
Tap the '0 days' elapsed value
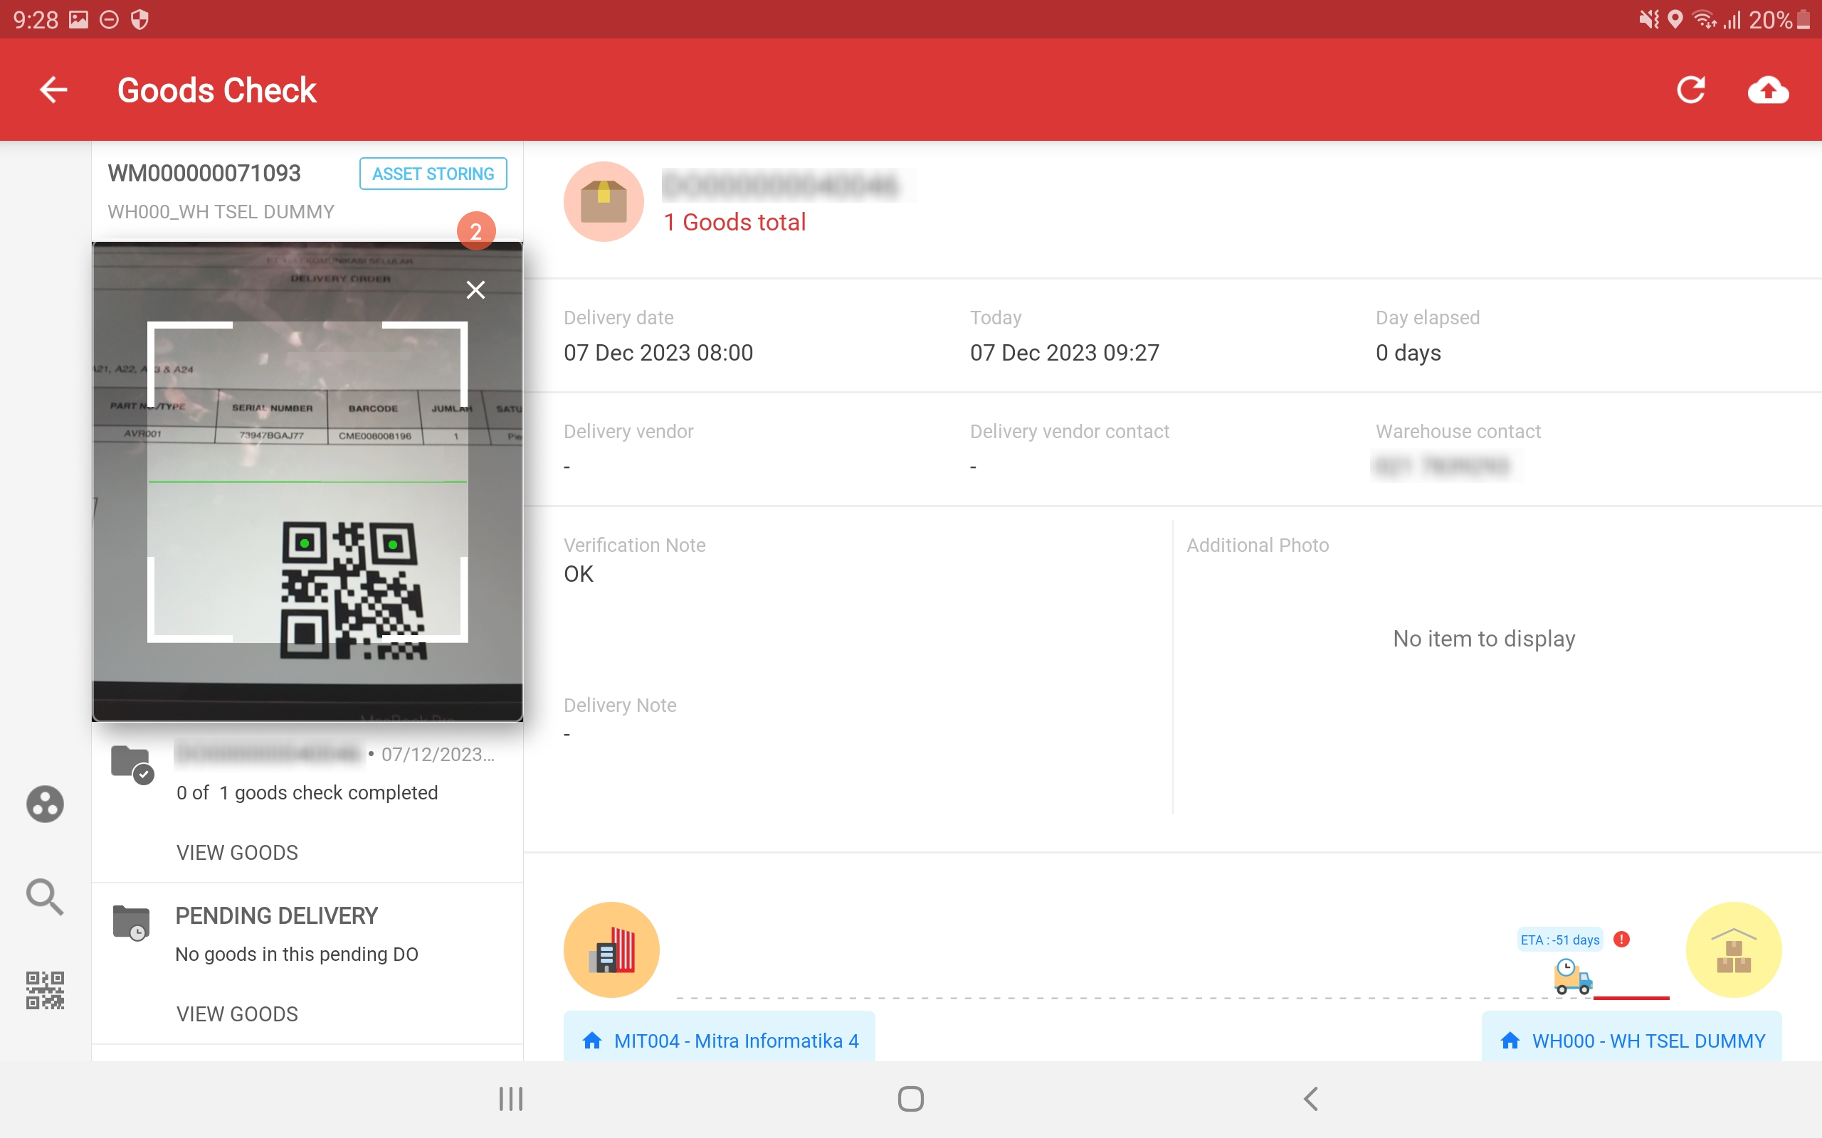click(1408, 352)
